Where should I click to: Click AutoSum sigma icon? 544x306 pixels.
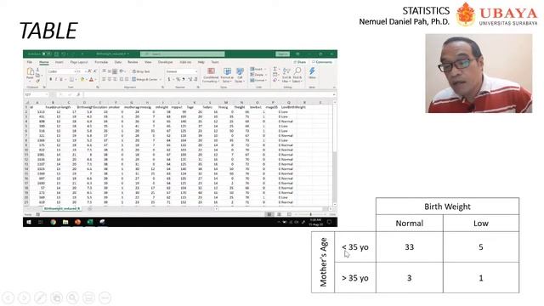[x=275, y=70]
